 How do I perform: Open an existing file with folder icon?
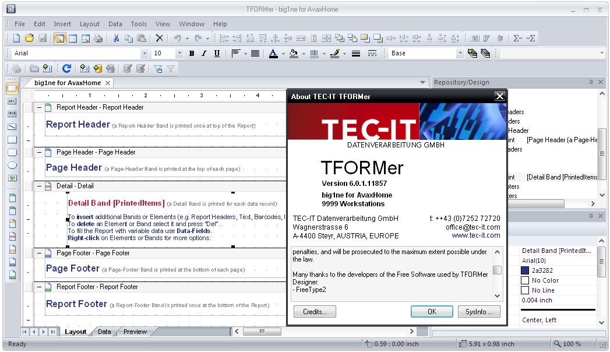click(x=29, y=38)
